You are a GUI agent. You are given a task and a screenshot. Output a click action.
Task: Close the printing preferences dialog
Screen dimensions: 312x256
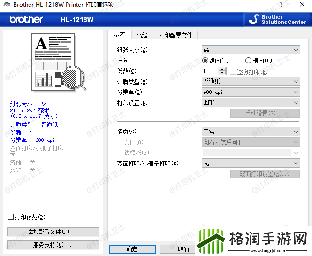(302, 4)
